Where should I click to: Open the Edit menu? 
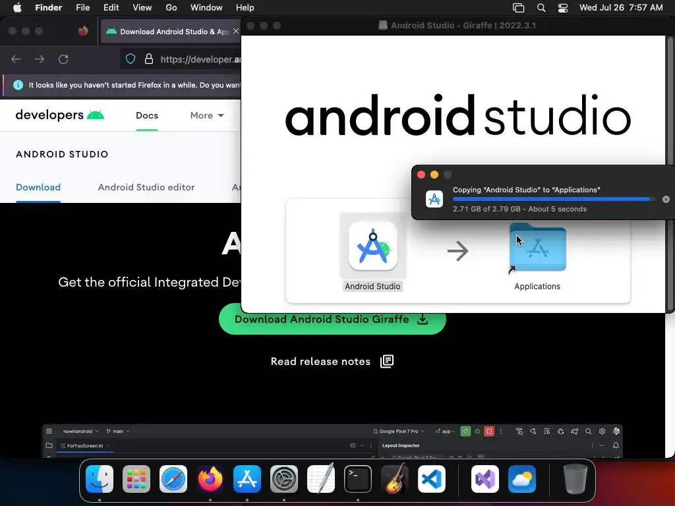pyautogui.click(x=111, y=8)
